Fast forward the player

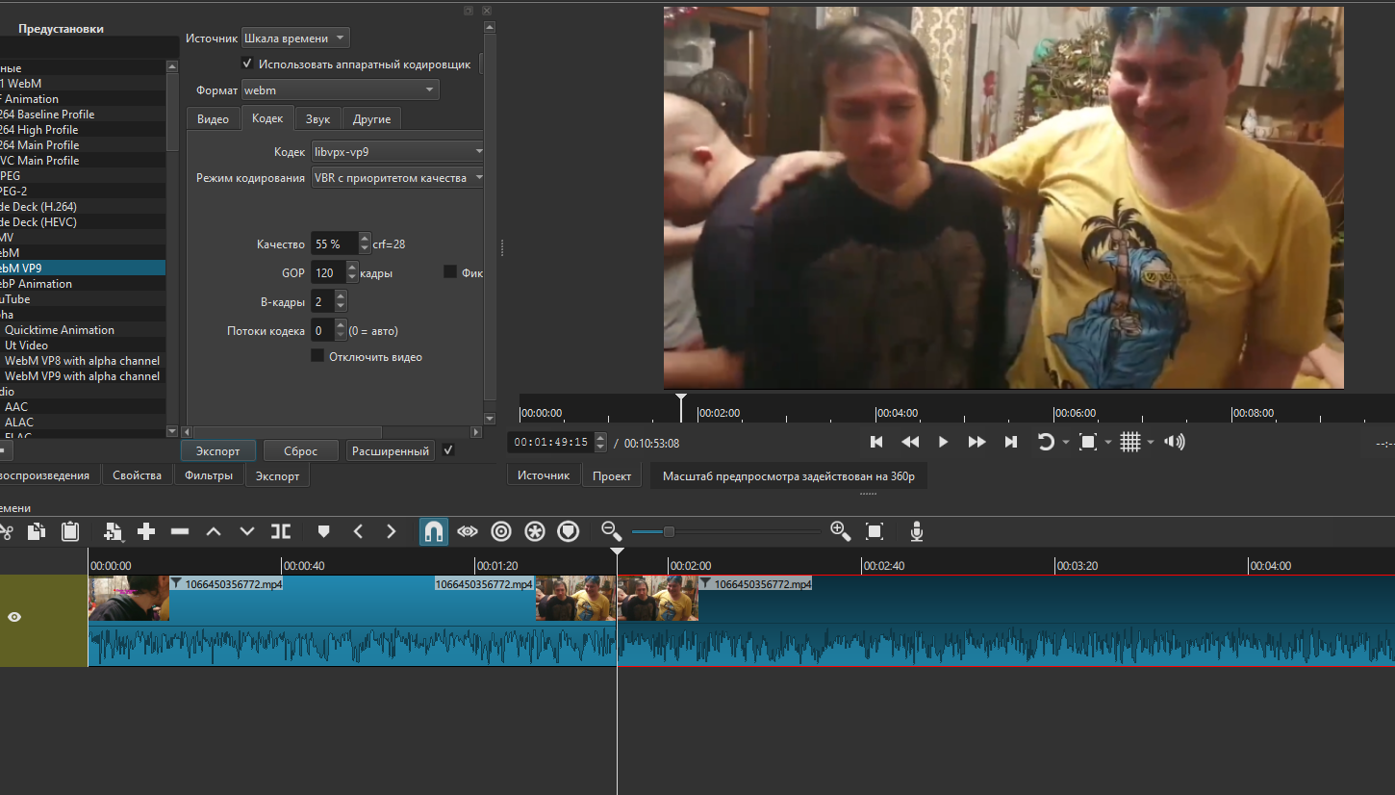click(976, 442)
